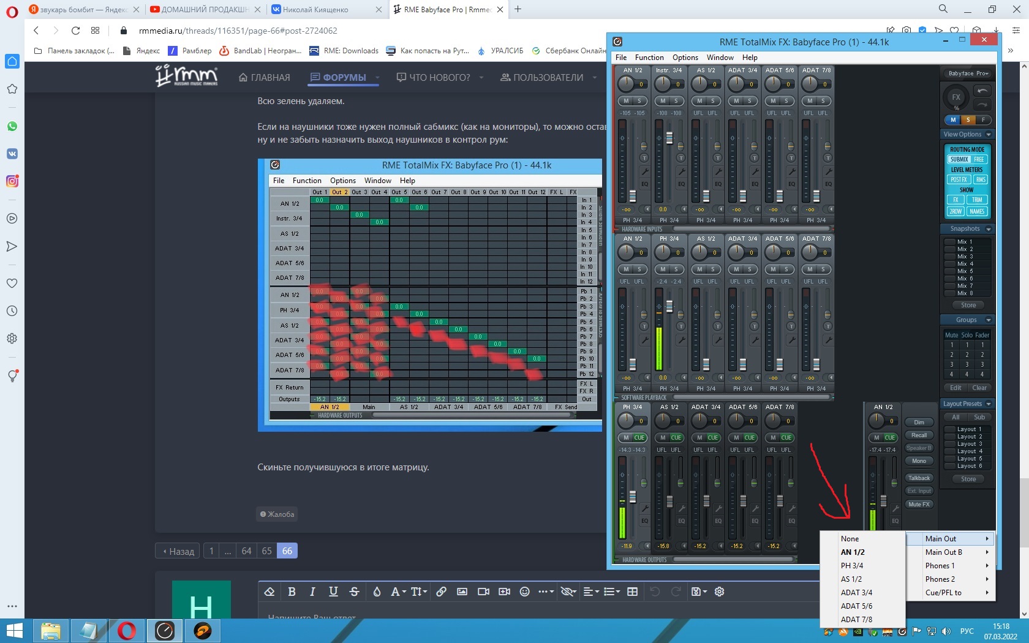This screenshot has height=643, width=1029.
Task: Collapse the Groups panel
Action: [989, 320]
